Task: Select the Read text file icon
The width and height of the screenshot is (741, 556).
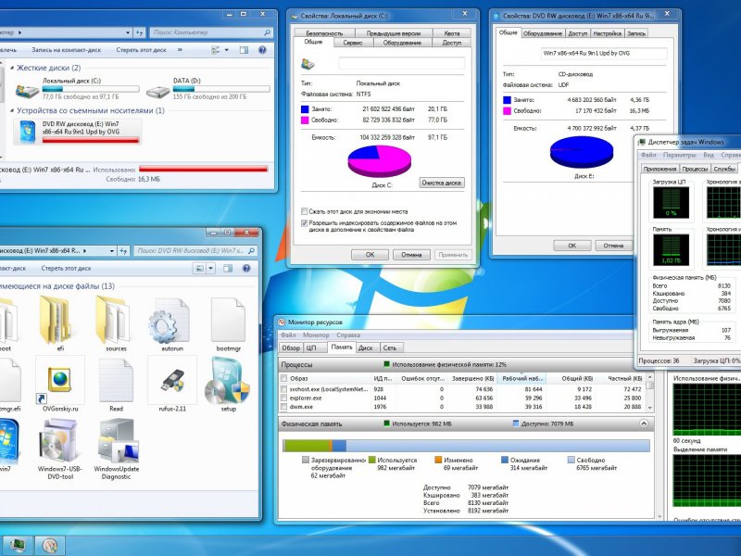Action: click(116, 380)
